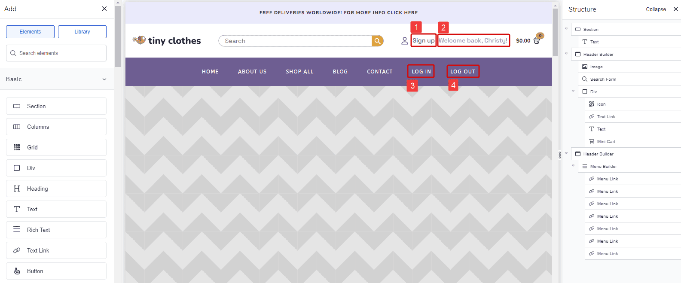The width and height of the screenshot is (681, 283).
Task: Collapse the Menu Builder tree node
Action: tap(573, 166)
